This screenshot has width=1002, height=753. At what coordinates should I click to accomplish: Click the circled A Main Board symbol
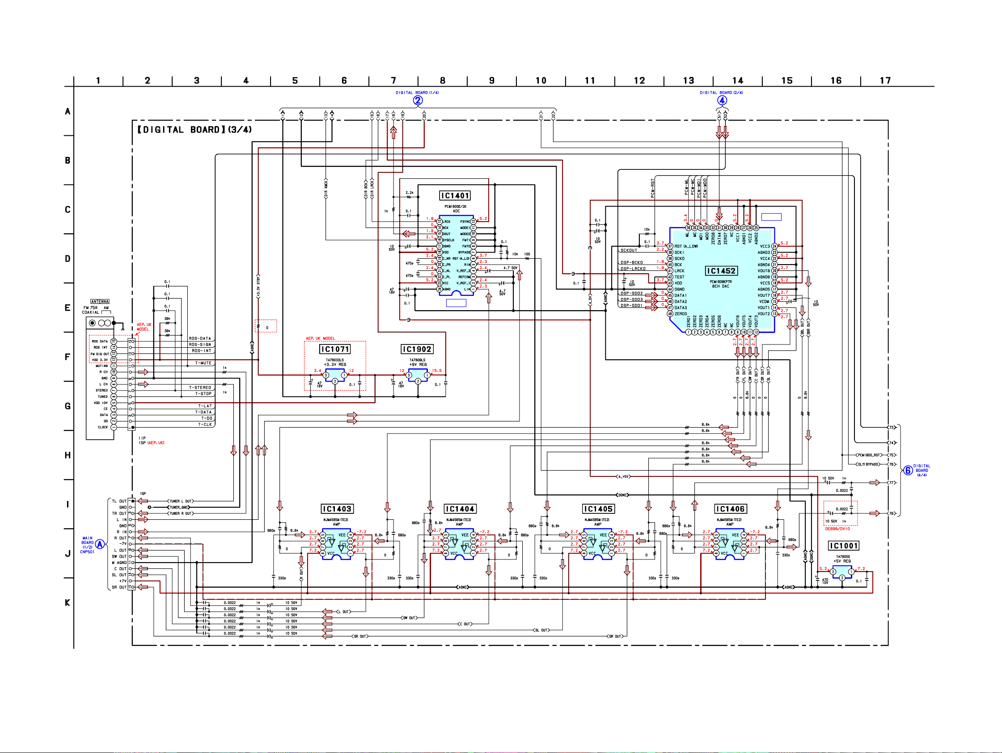coord(100,544)
